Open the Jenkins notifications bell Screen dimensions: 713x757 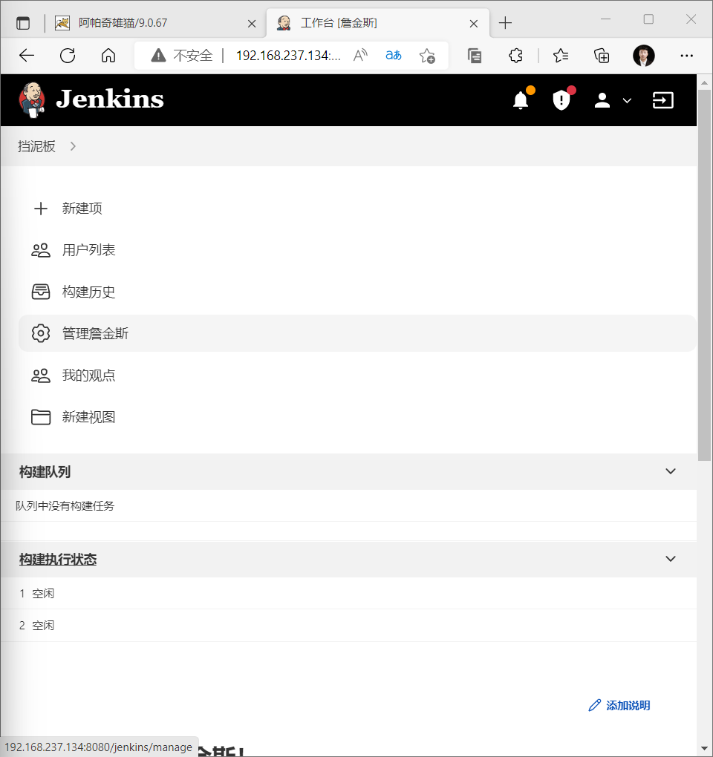point(521,100)
